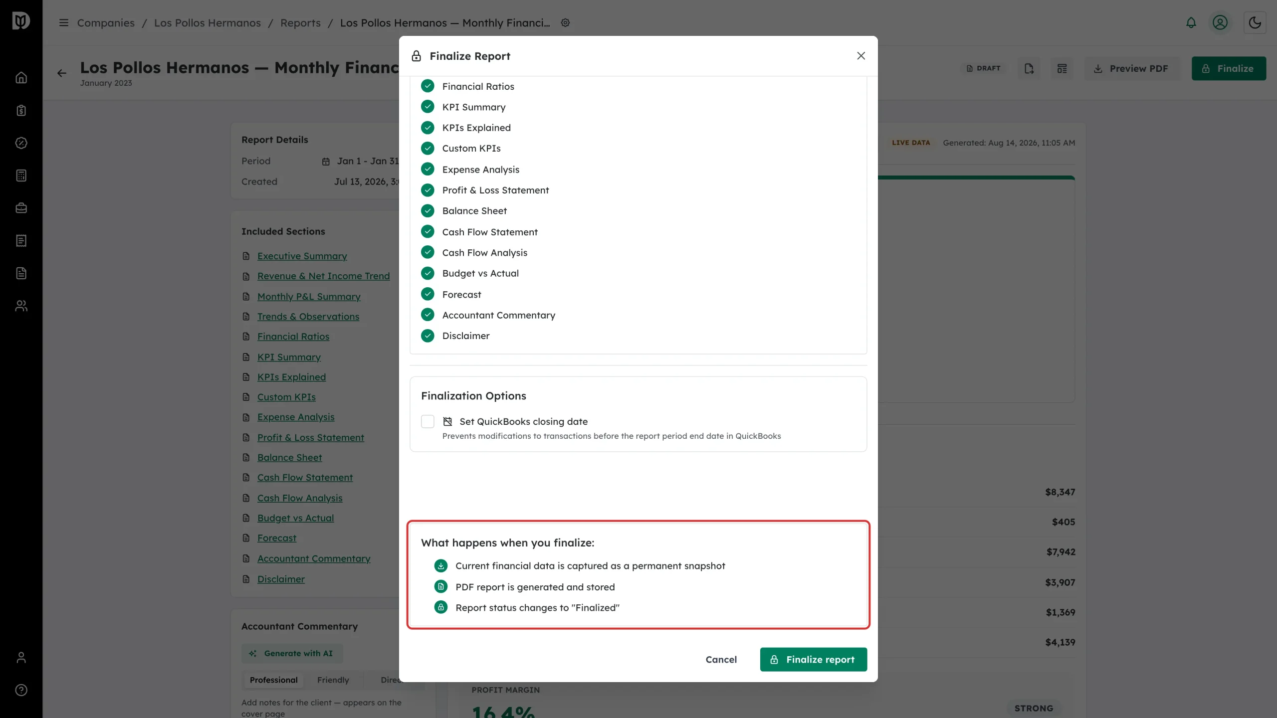Click the Home icon in sidebar
Screen dimensions: 1277x718
tap(21, 78)
